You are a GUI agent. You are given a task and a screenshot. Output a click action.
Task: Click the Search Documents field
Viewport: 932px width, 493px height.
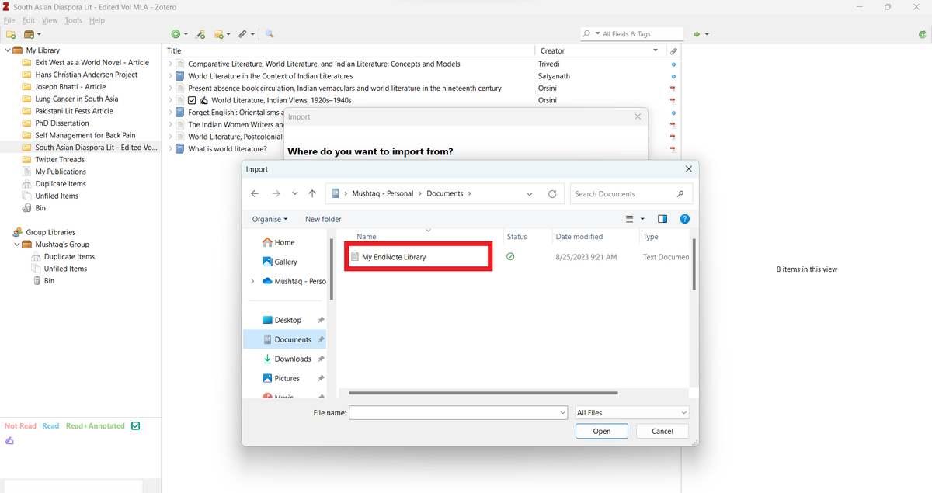(631, 194)
